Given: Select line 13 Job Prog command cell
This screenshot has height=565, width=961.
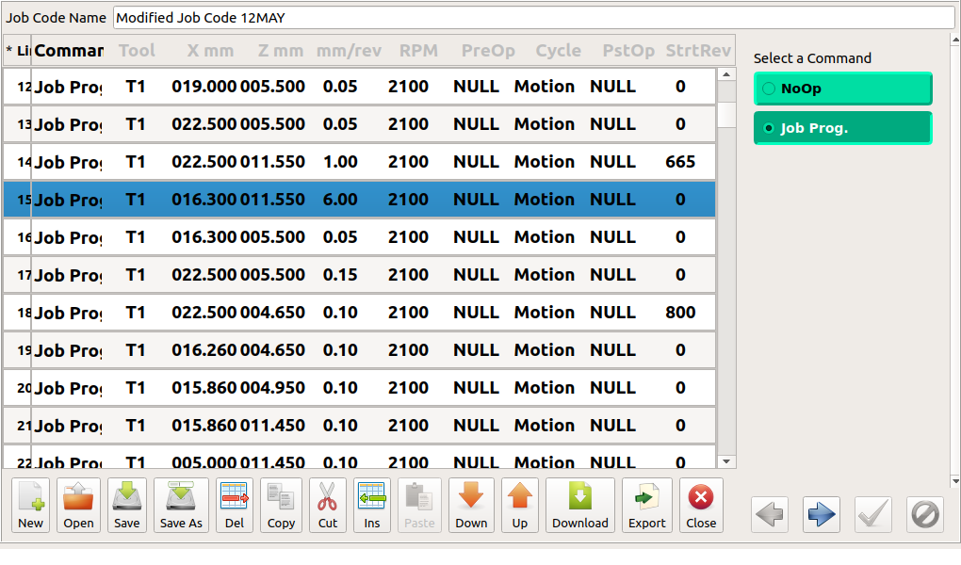Looking at the screenshot, I should (68, 124).
